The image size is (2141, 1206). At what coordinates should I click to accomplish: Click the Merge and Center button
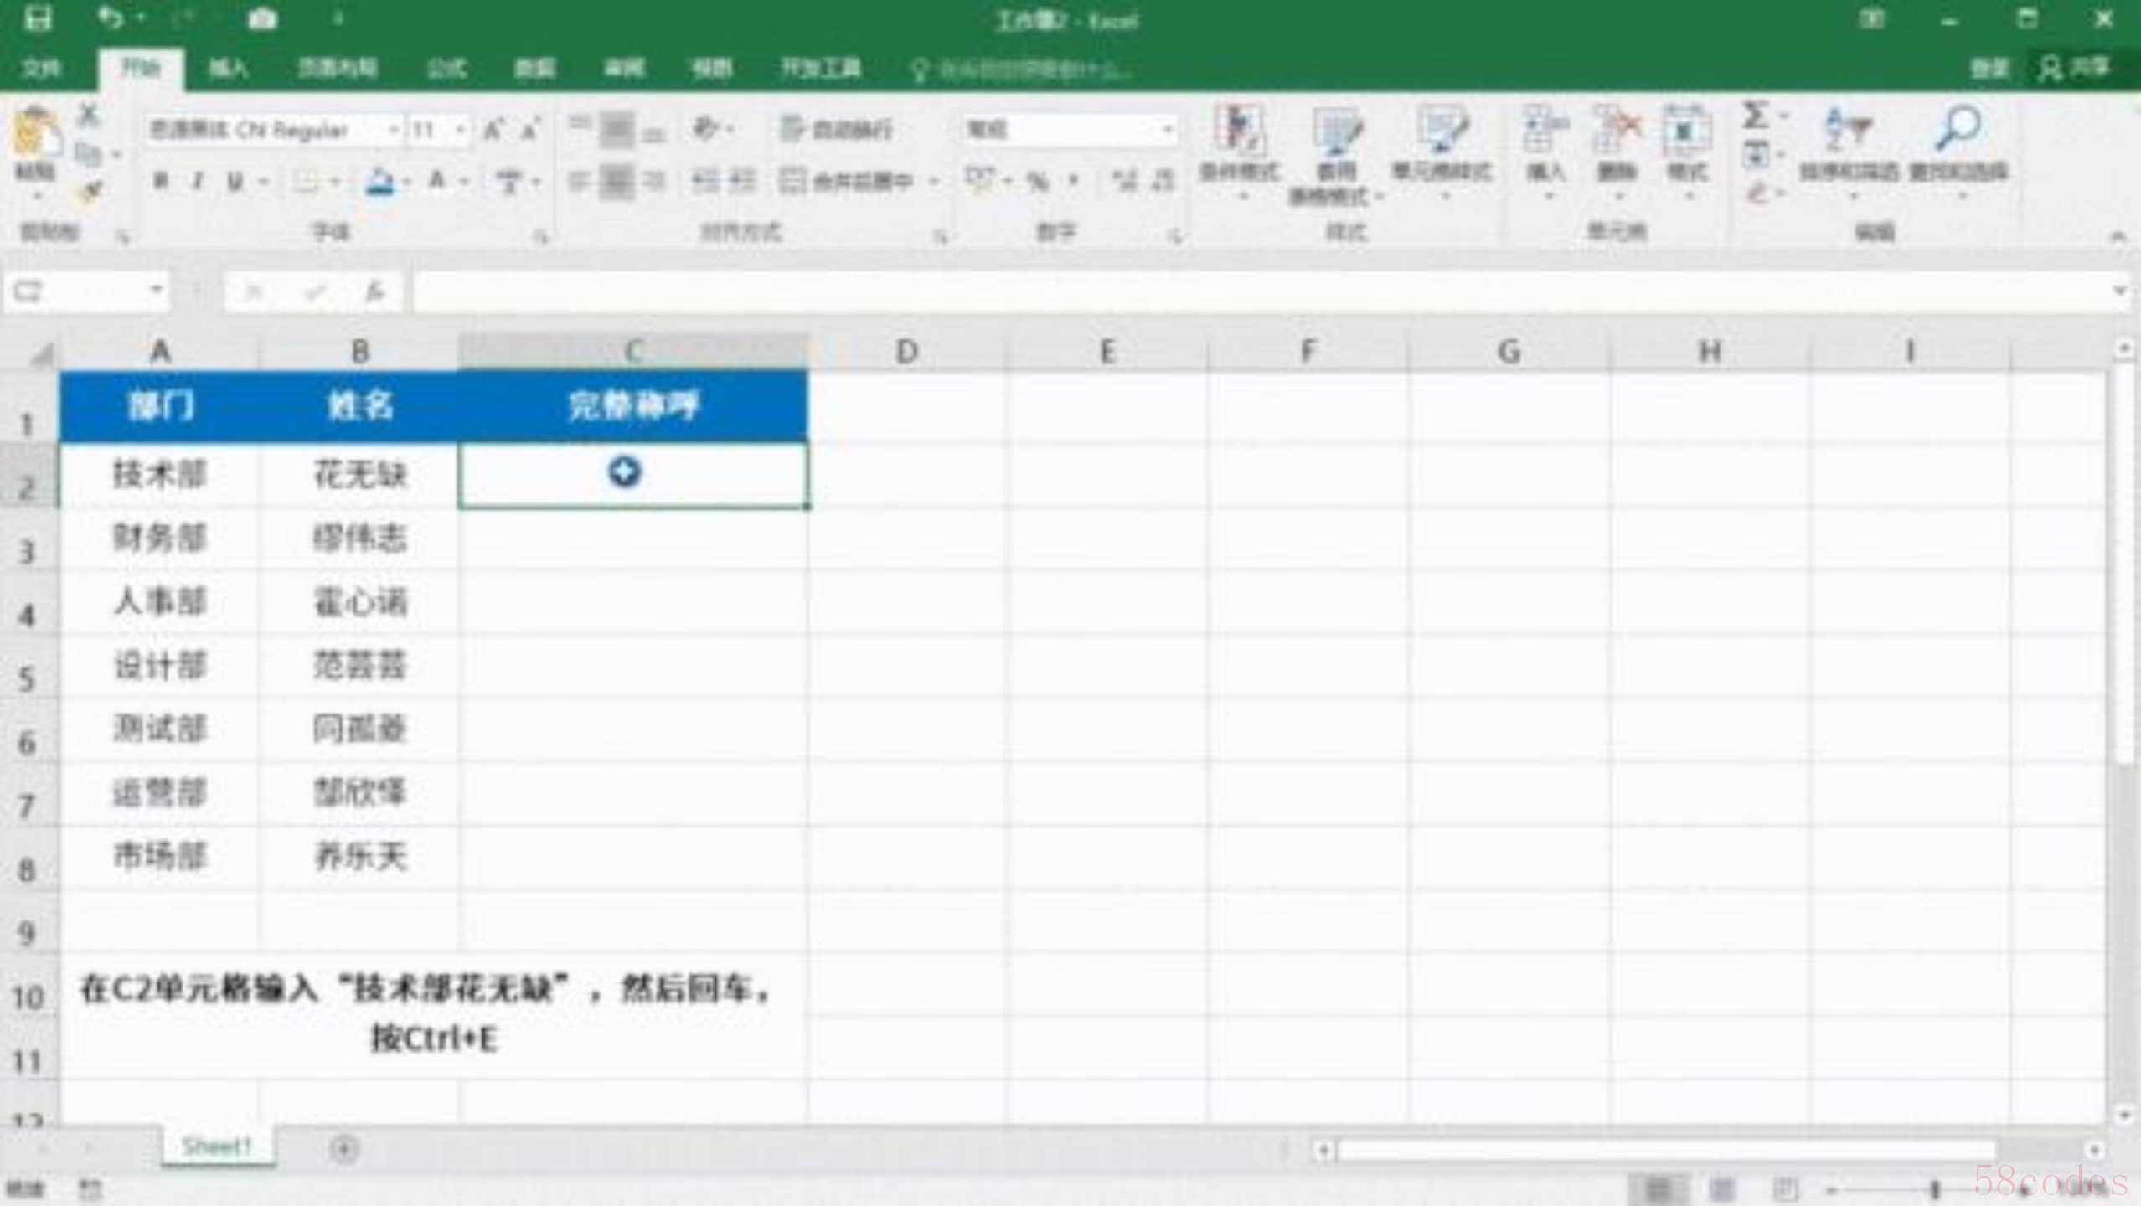coord(846,181)
